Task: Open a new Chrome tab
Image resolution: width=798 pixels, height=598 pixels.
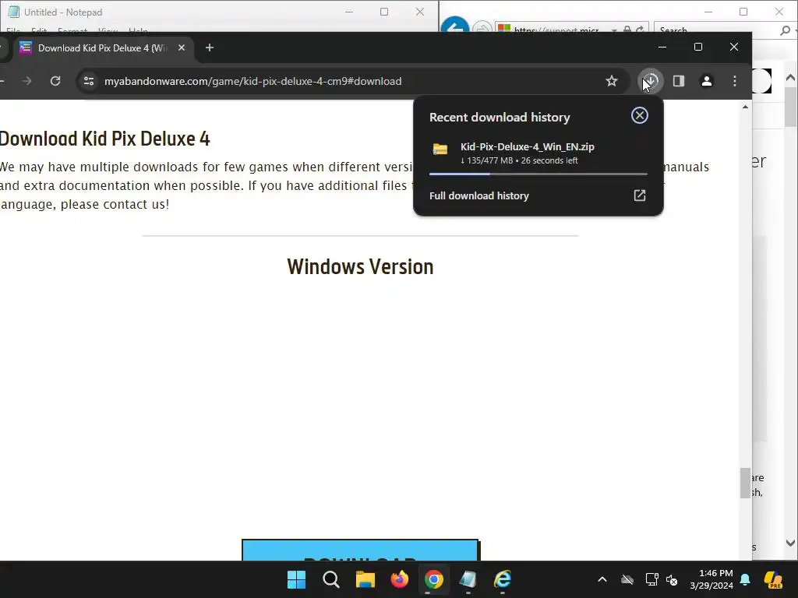Action: pos(209,47)
